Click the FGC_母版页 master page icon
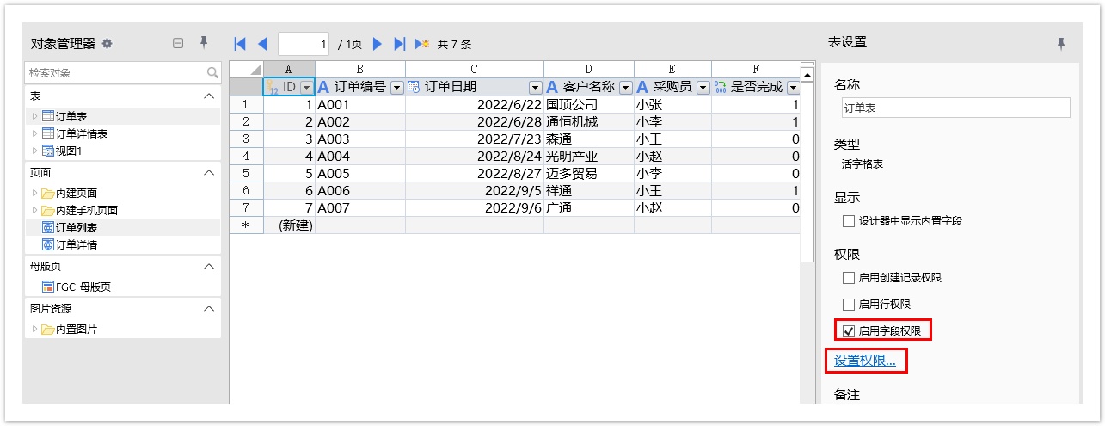Screen dimensions: 1105x426 (48, 287)
